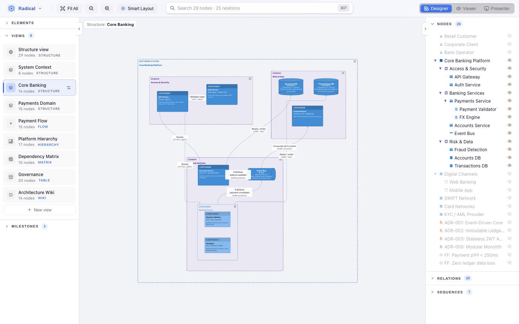The image size is (519, 324).
Task: Run Smart Layout
Action: 137,8
